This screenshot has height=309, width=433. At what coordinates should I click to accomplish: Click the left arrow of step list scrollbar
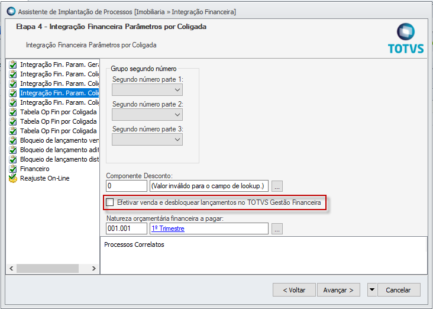[x=11, y=268]
